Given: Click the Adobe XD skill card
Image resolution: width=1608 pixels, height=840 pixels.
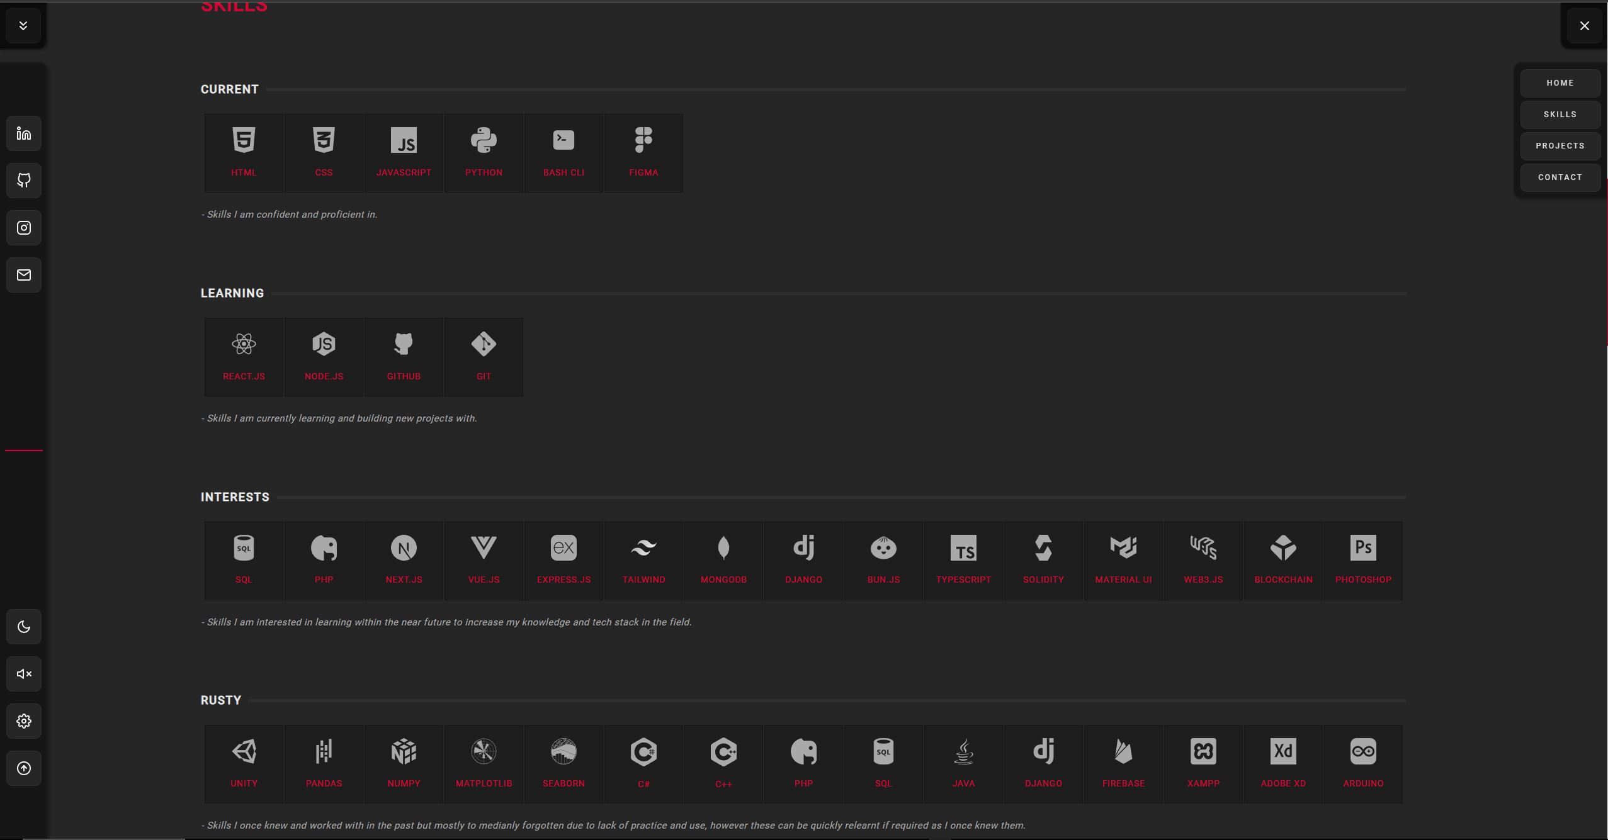Looking at the screenshot, I should pos(1283,764).
